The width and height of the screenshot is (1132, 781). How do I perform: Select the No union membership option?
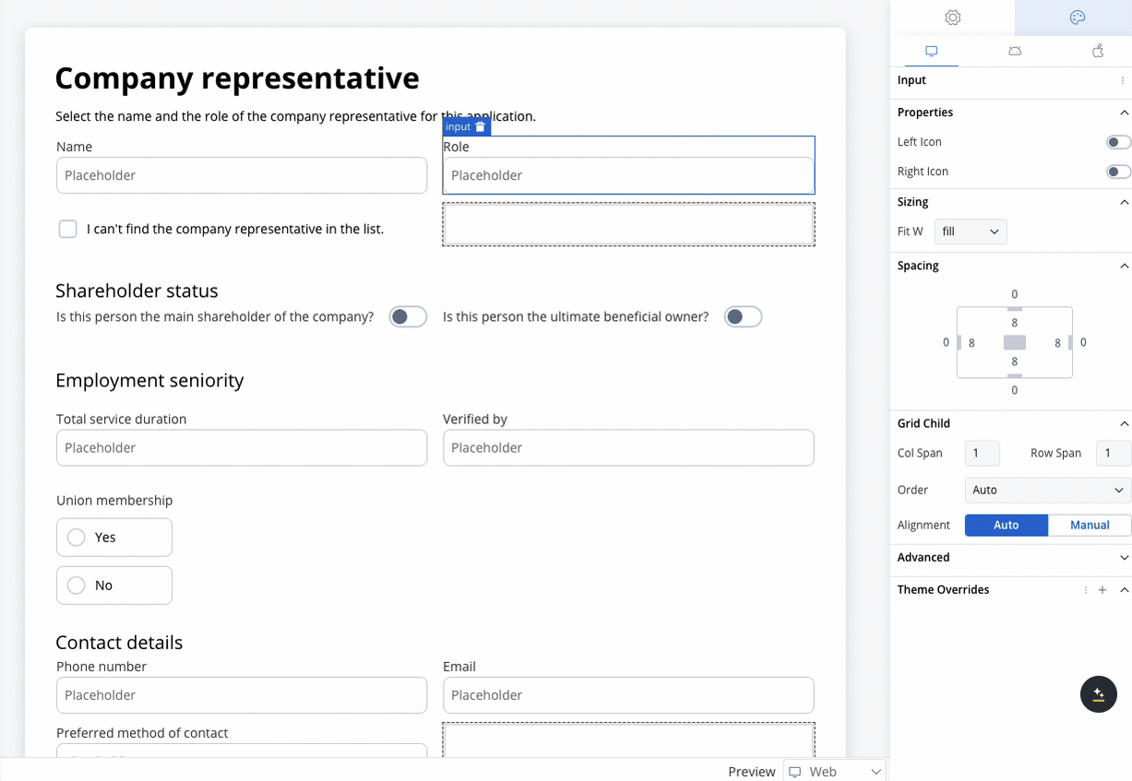point(114,586)
